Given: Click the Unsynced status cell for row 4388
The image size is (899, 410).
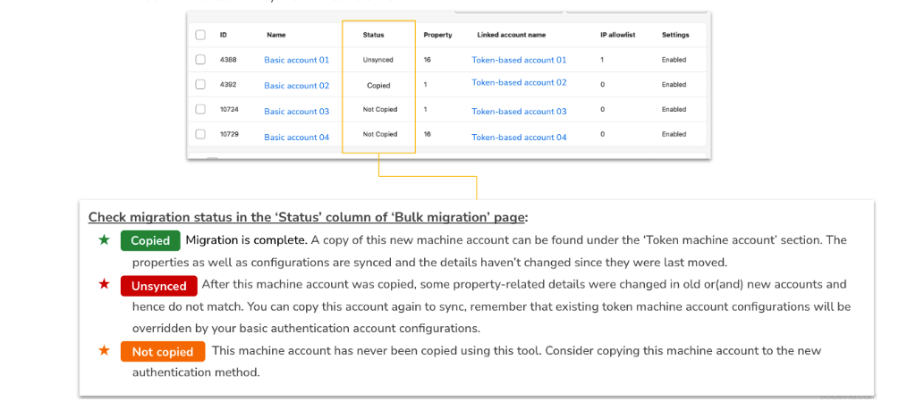Looking at the screenshot, I should pyautogui.click(x=377, y=60).
